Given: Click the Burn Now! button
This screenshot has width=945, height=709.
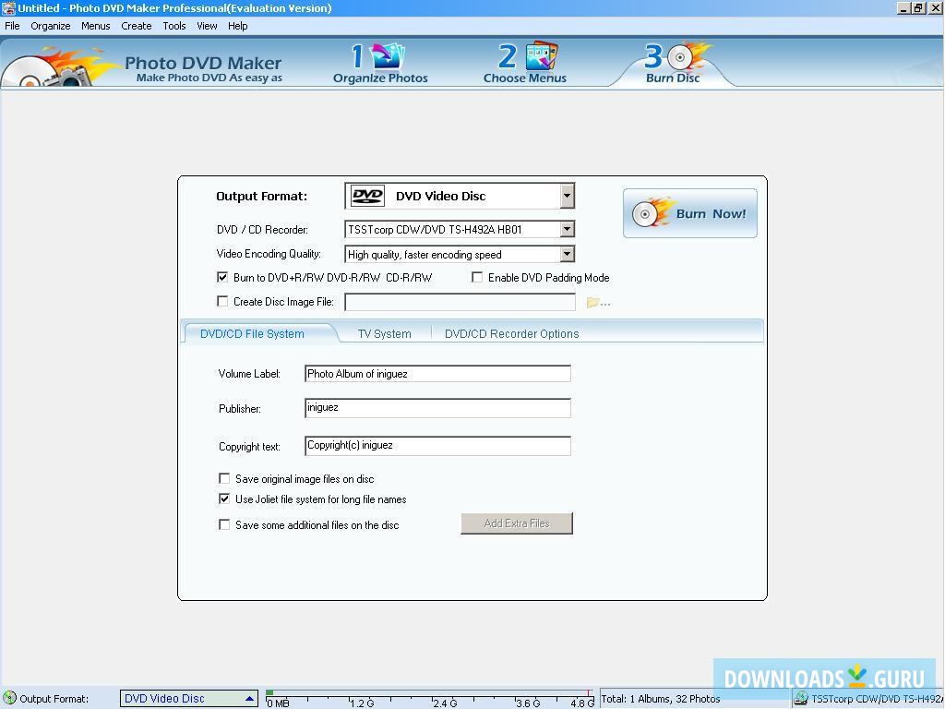Looking at the screenshot, I should (x=690, y=213).
